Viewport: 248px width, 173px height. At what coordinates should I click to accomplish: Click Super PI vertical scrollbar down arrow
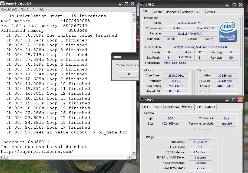[x=134, y=152]
